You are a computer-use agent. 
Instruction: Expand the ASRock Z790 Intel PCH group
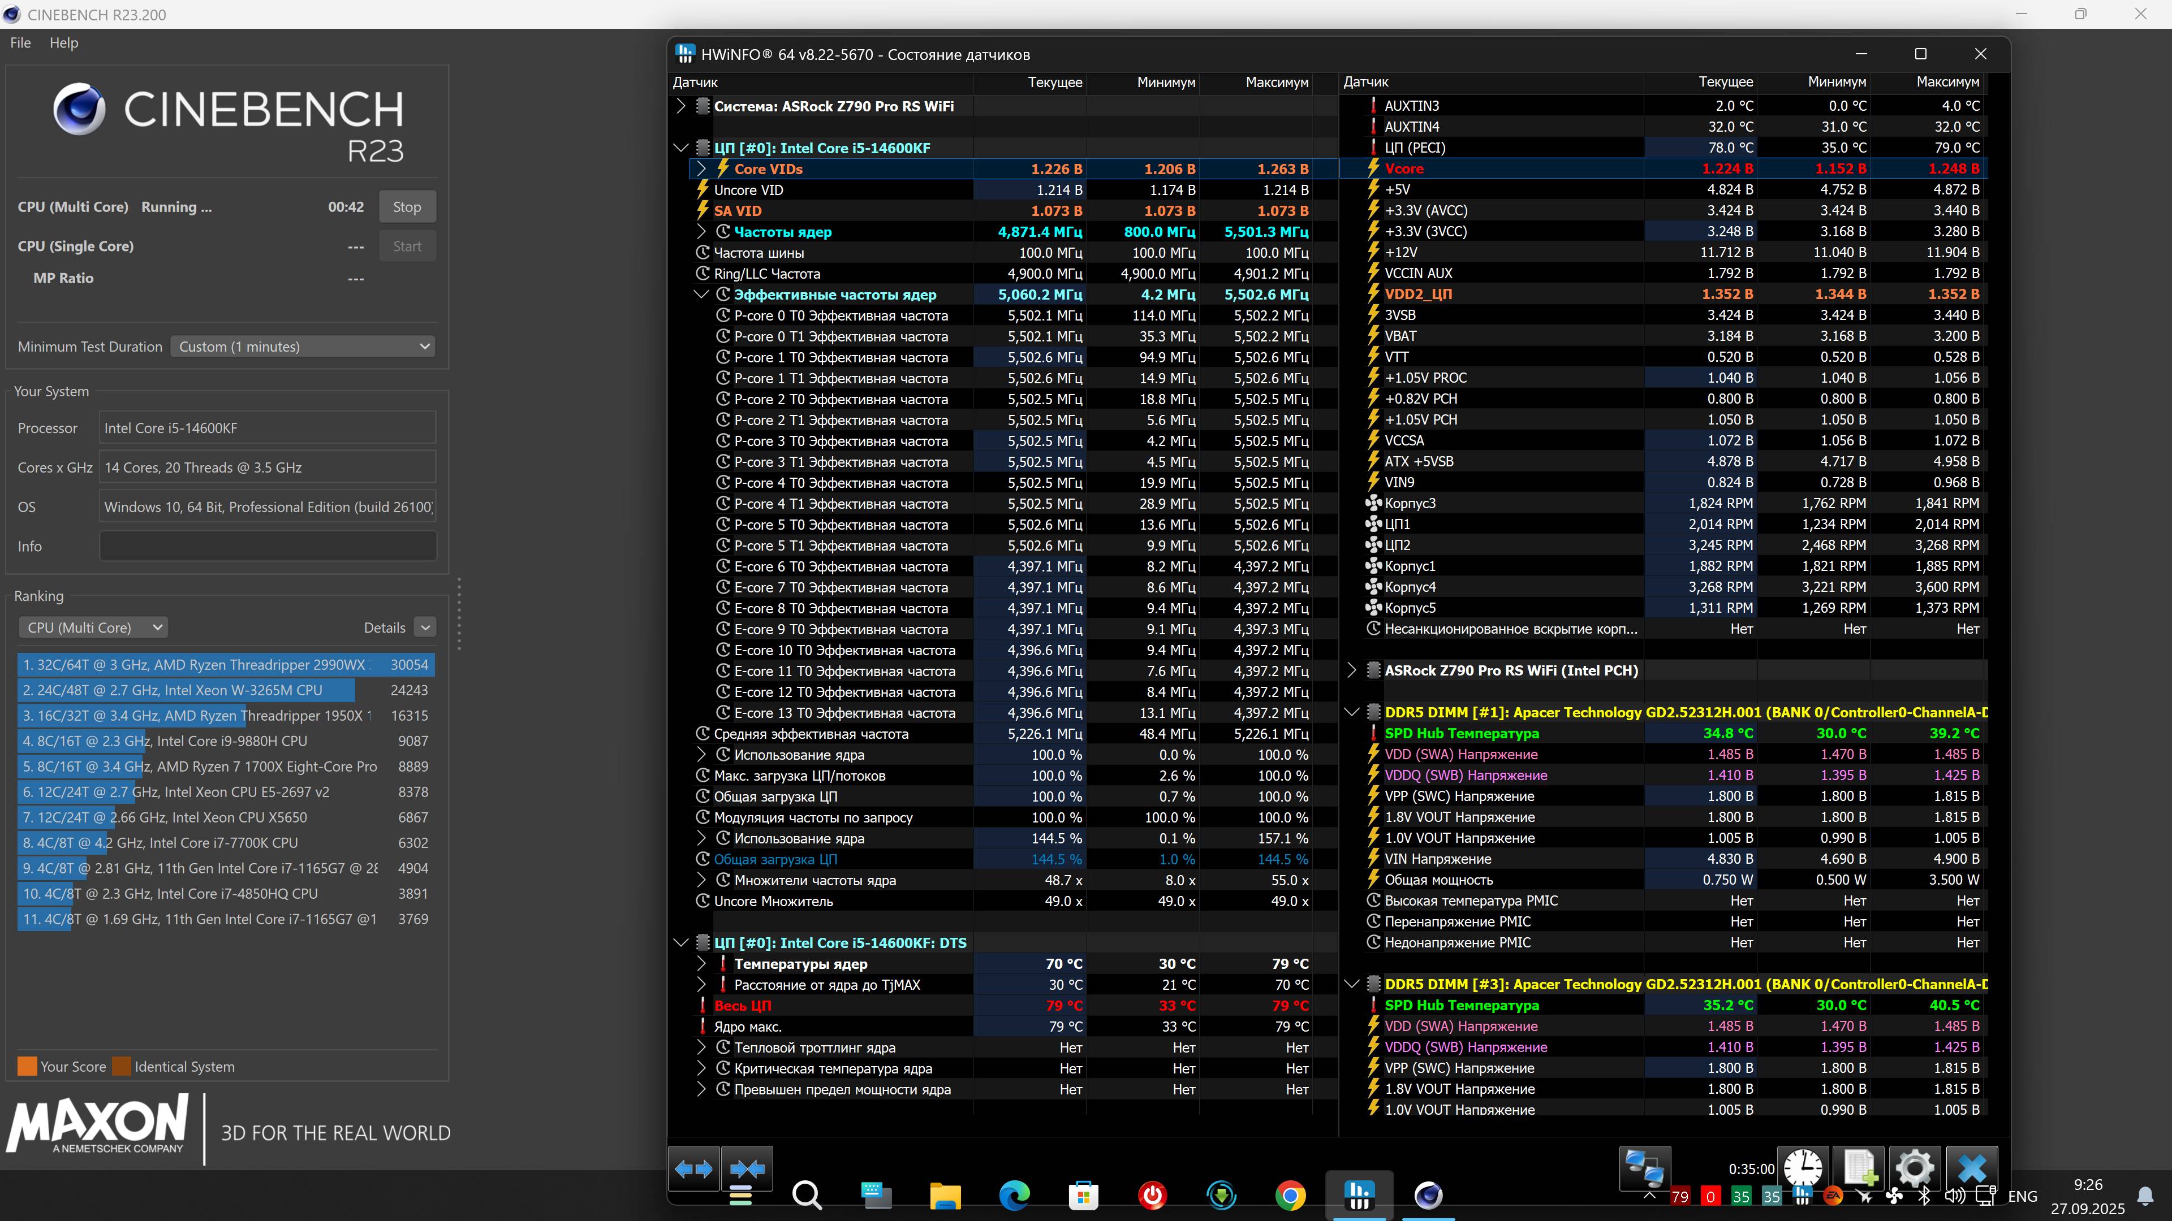1352,670
